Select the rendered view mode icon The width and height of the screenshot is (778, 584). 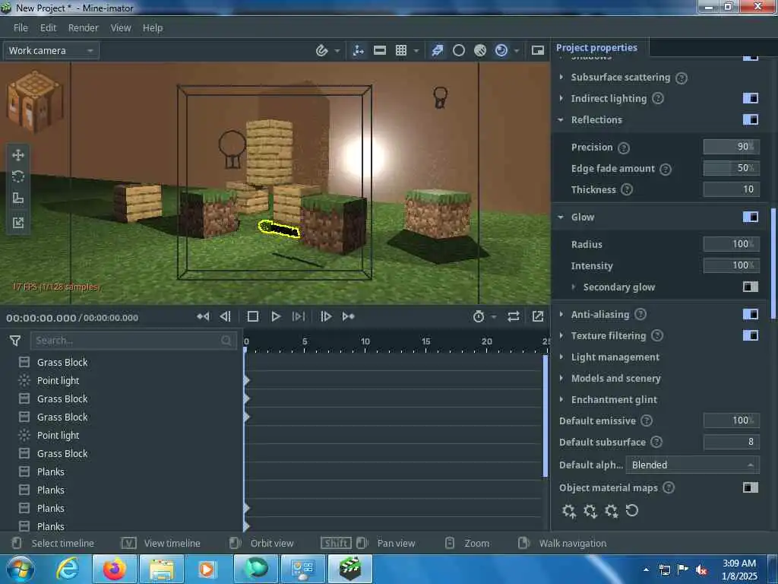pyautogui.click(x=501, y=50)
